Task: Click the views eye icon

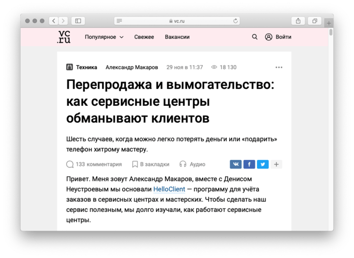Action: coord(214,67)
